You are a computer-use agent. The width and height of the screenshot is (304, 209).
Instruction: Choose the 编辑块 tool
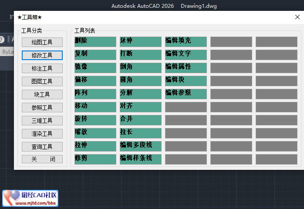tap(186, 81)
